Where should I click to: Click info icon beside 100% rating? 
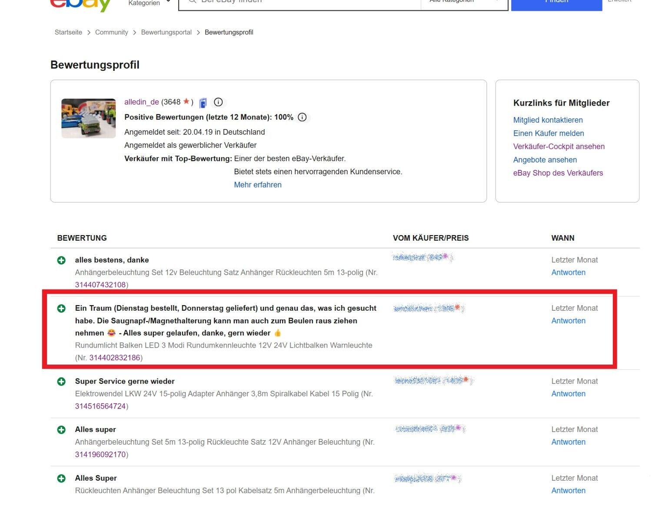click(303, 117)
